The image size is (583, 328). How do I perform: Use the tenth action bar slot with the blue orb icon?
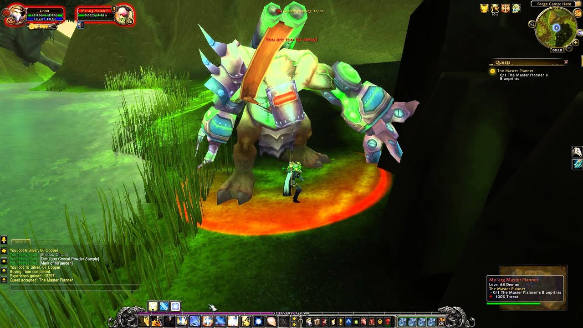[x=259, y=321]
